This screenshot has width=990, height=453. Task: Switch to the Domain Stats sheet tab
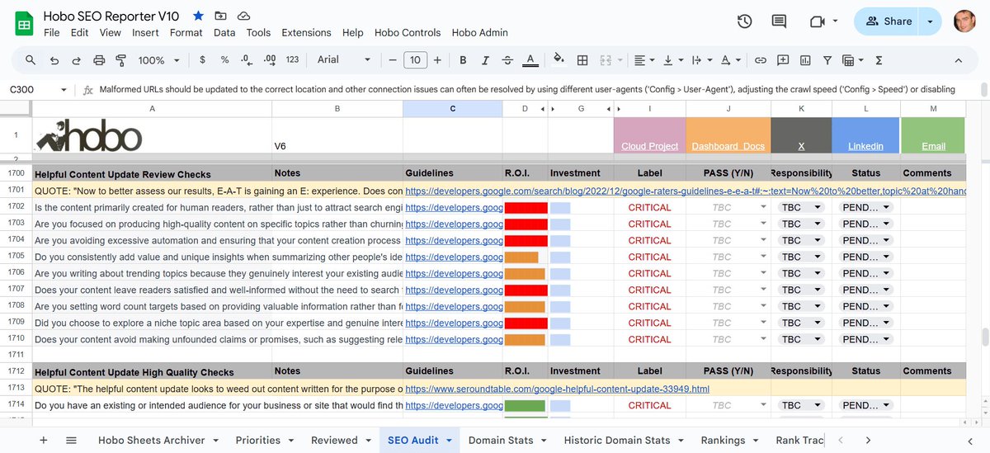click(x=501, y=440)
